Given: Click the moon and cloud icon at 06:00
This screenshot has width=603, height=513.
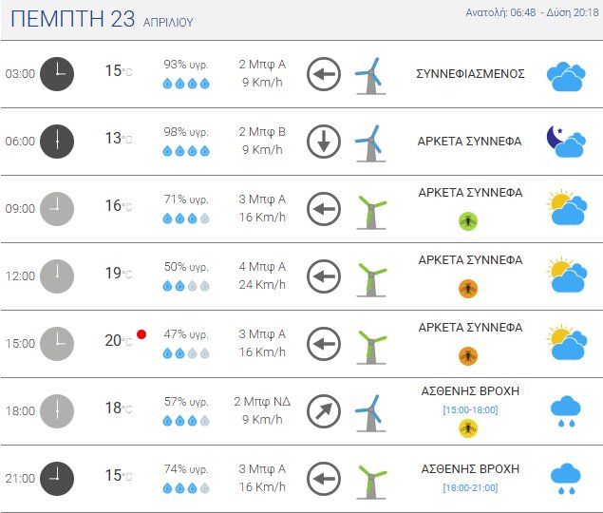Looking at the screenshot, I should tap(565, 142).
